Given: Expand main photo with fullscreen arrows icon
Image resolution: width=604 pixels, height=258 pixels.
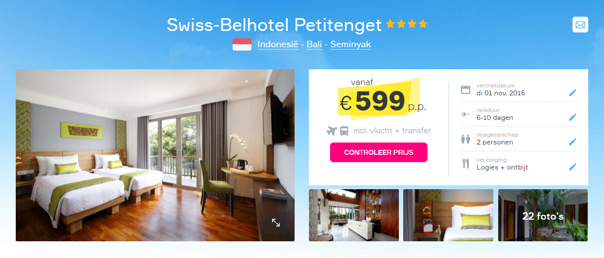Looking at the screenshot, I should (x=276, y=223).
